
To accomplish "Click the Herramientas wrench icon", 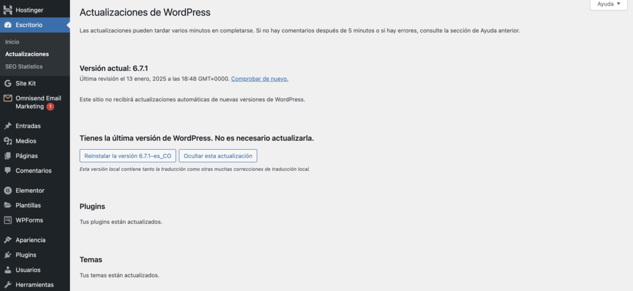I will [x=7, y=285].
